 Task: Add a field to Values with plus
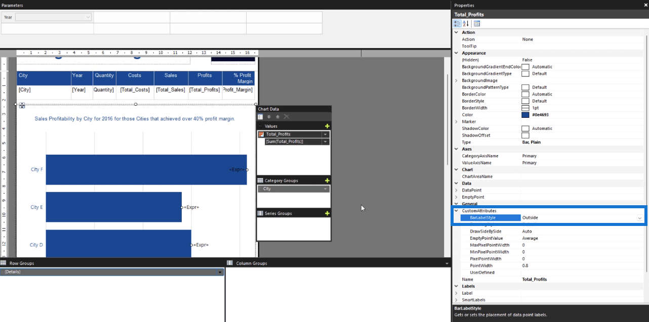point(327,126)
